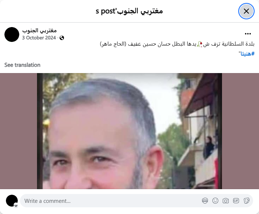The height and width of the screenshot is (214, 259).
Task: Click See translation under the post
Action: coord(22,65)
